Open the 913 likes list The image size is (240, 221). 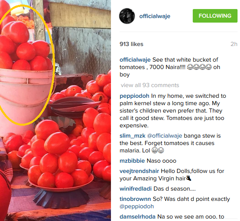coord(132,44)
